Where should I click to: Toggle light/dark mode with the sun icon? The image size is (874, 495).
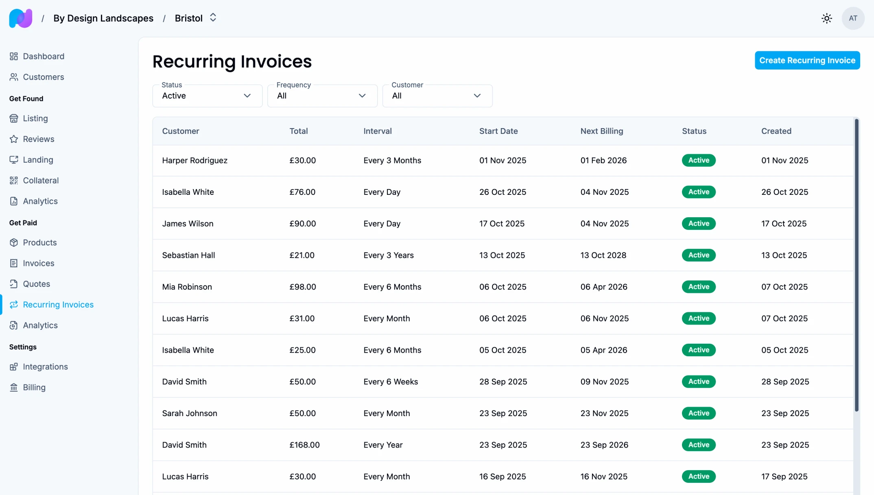827,18
